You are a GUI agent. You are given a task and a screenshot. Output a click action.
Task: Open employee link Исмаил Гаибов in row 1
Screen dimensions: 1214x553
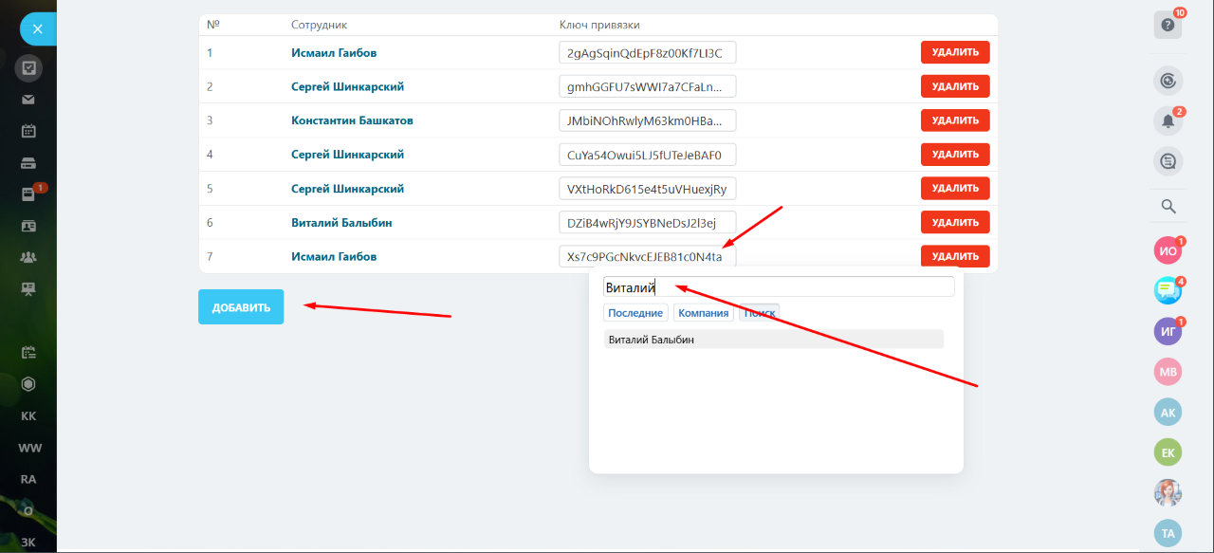[x=334, y=53]
